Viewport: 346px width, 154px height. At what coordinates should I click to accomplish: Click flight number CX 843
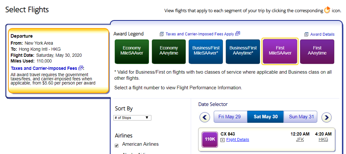coord(228,134)
